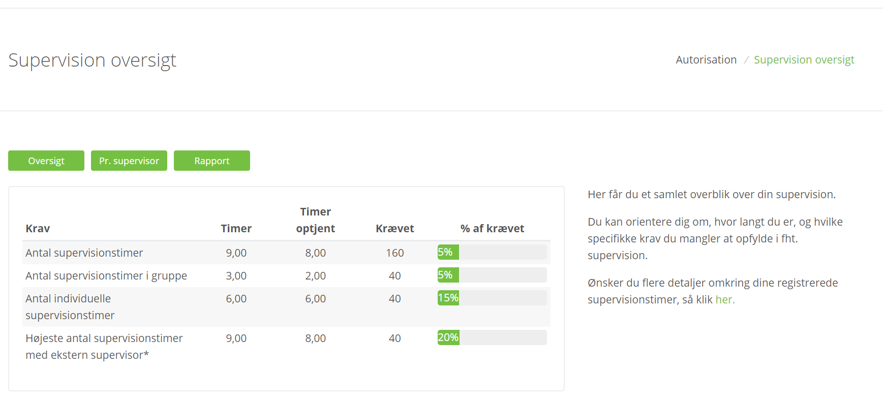
Task: Click Supervision oversigt breadcrumb
Action: tap(804, 59)
